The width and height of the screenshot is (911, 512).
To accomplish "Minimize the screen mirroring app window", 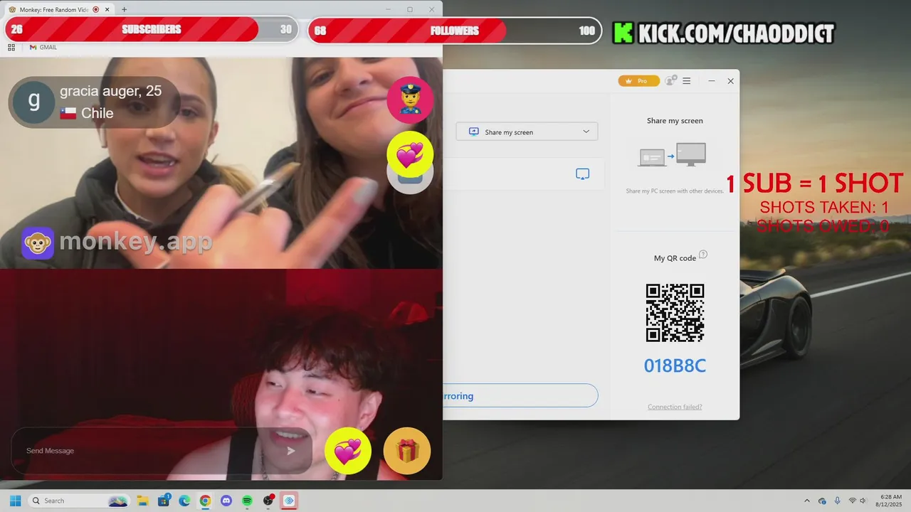I will coord(712,81).
